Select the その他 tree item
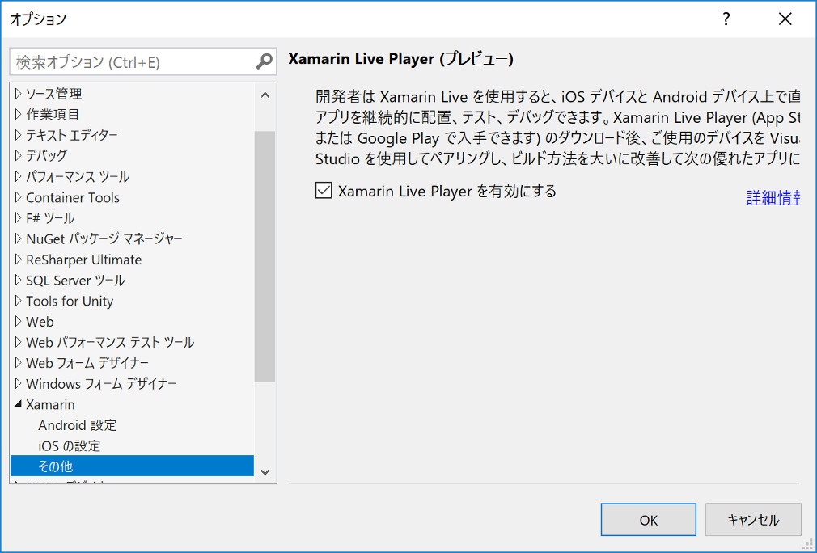The image size is (817, 553). [x=133, y=466]
